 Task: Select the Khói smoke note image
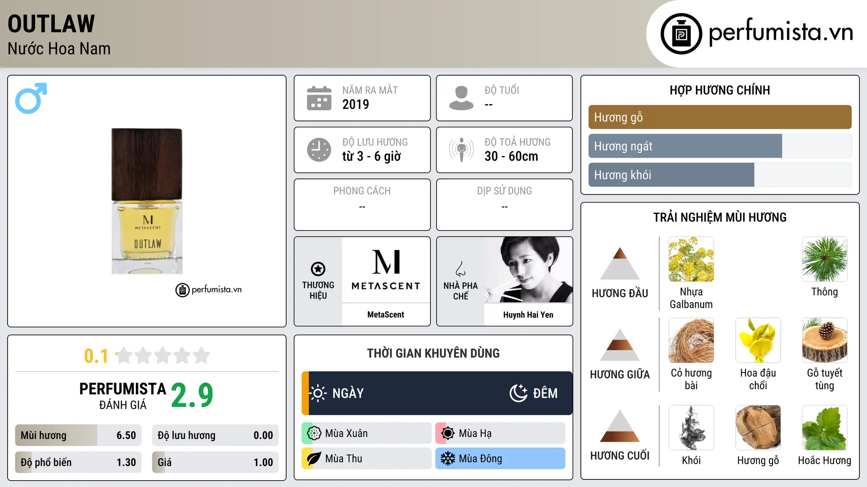pyautogui.click(x=691, y=428)
